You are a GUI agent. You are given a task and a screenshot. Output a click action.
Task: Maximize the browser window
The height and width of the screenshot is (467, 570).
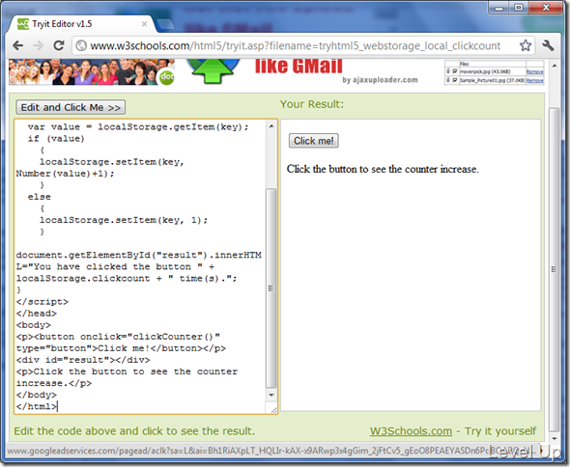point(519,8)
